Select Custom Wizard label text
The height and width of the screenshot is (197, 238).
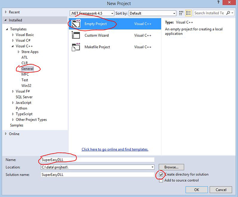(x=97, y=35)
